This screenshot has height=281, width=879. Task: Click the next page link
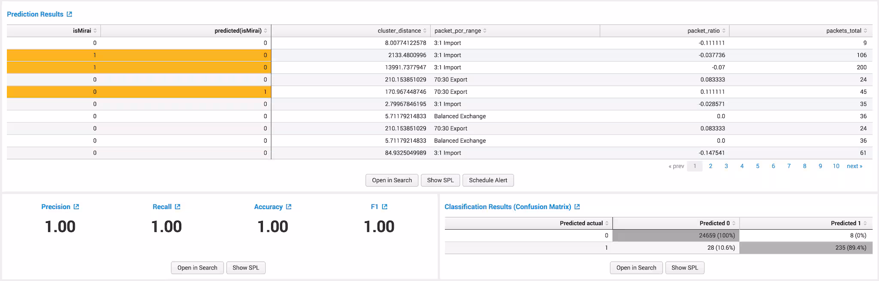click(x=854, y=166)
